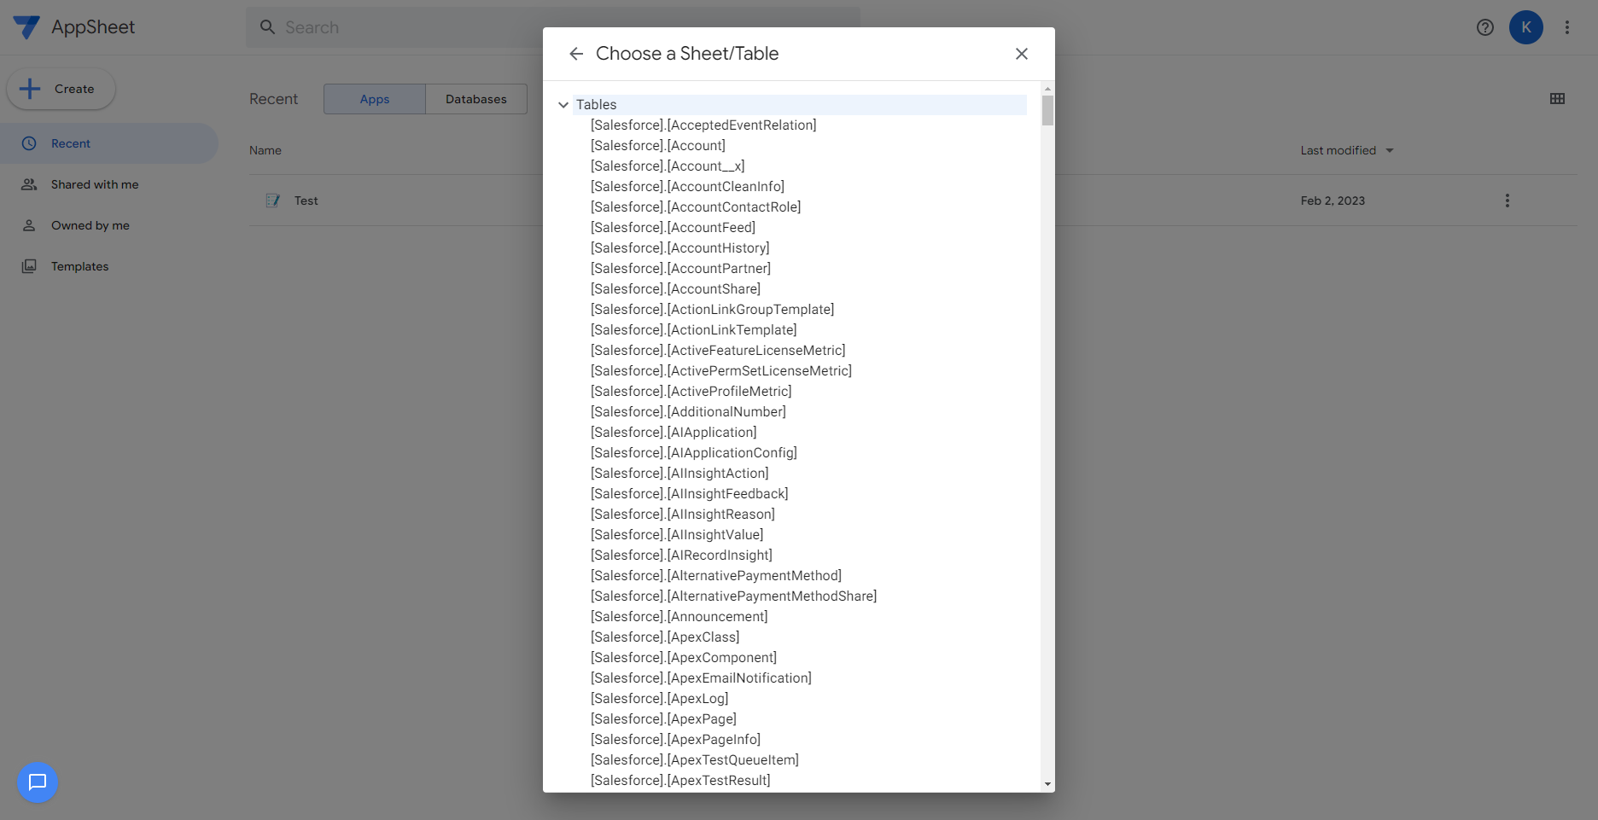Select [Salesforce].[ApexLog] table
This screenshot has height=820, width=1598.
pyautogui.click(x=660, y=699)
